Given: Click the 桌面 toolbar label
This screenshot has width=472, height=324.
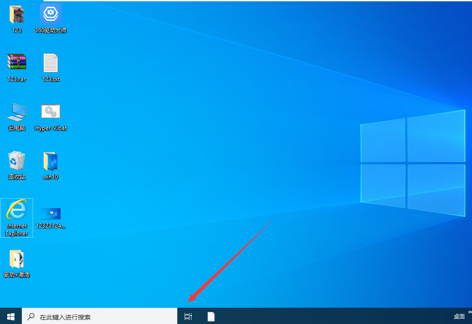Looking at the screenshot, I should click(x=459, y=316).
